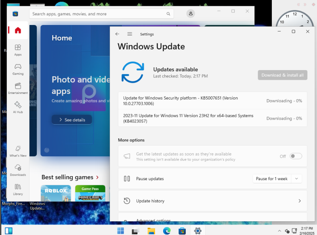Click the Settings breadcrumb label
This screenshot has height=235, width=317.
point(147,34)
